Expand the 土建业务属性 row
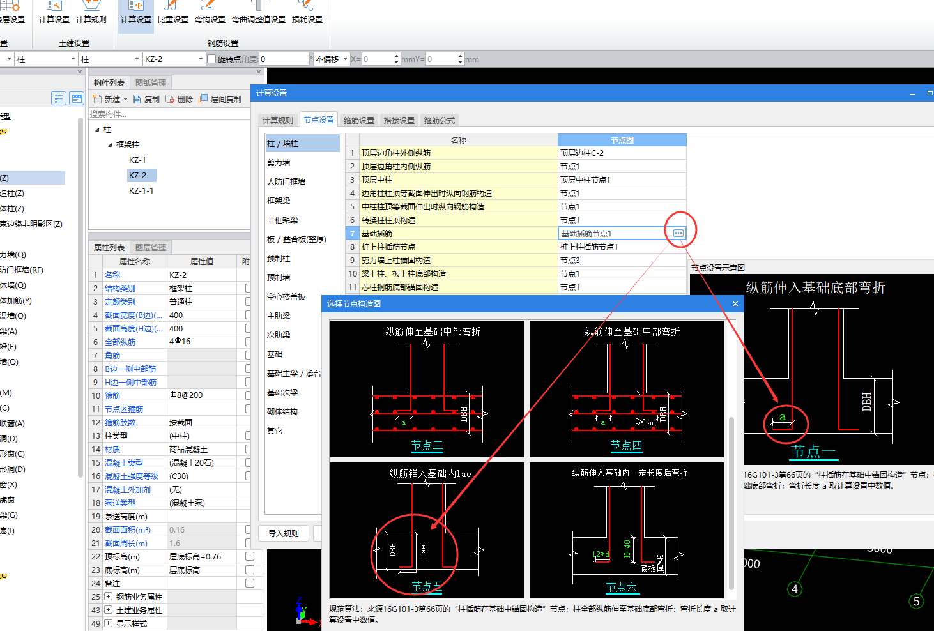Image resolution: width=934 pixels, height=631 pixels. tap(109, 610)
